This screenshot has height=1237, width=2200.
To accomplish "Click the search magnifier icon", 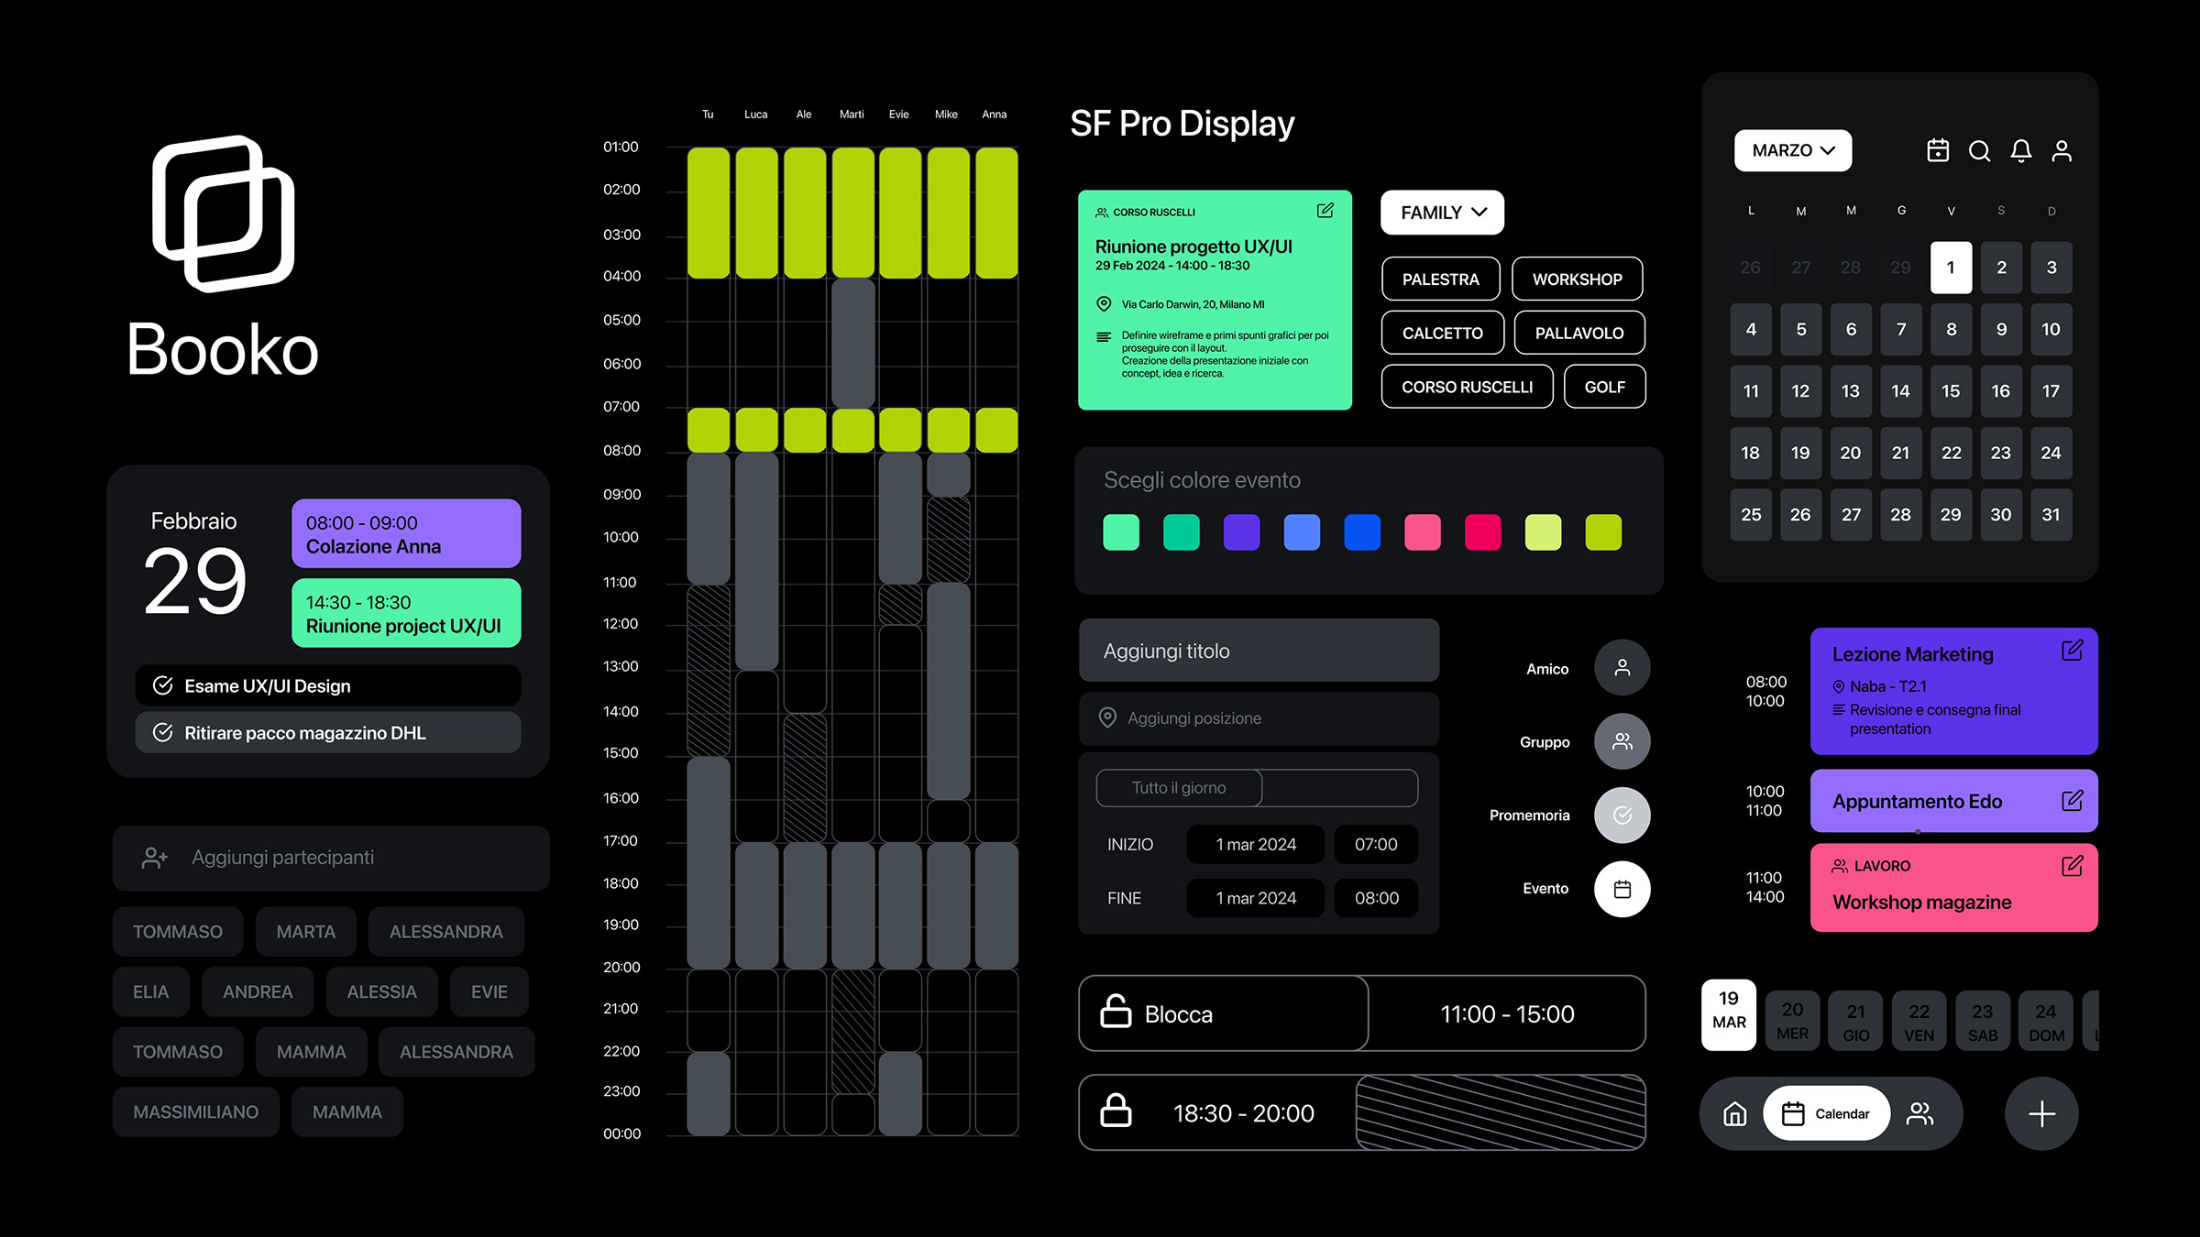I will click(1980, 150).
